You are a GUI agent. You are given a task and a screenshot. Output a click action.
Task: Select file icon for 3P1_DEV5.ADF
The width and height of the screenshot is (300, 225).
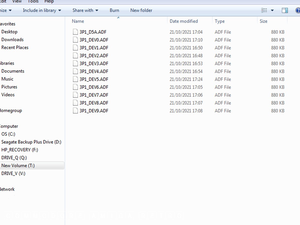75,79
